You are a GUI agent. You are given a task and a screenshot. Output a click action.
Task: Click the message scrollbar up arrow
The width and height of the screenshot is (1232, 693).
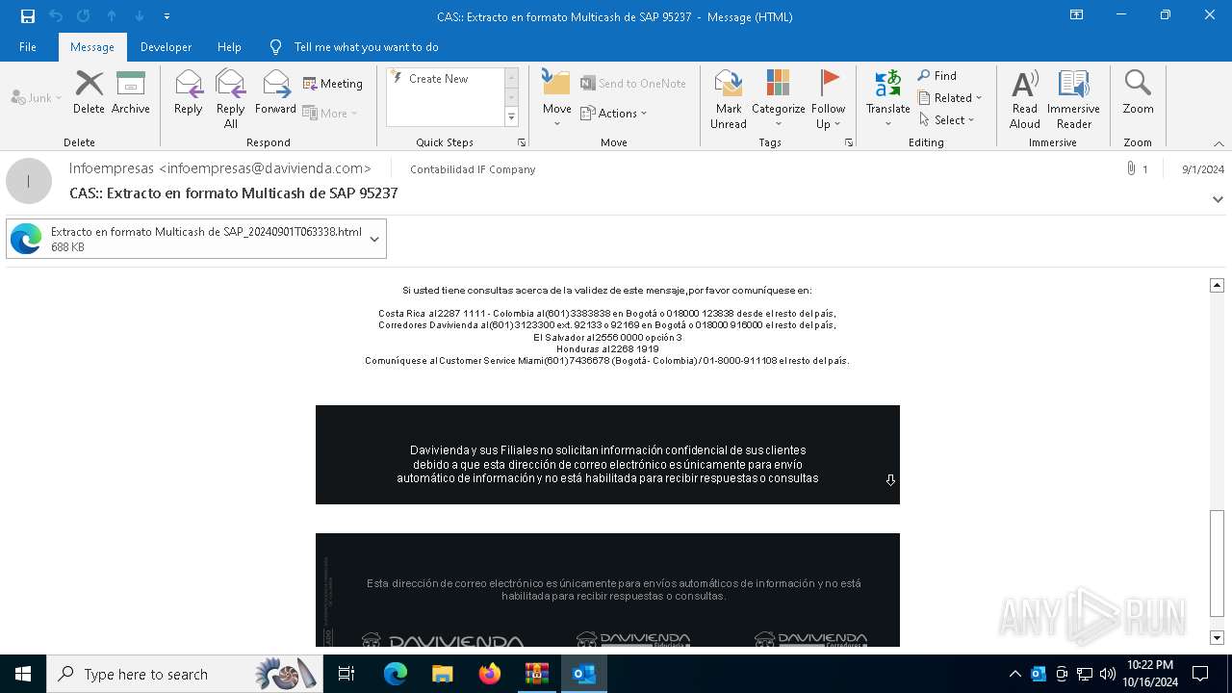click(x=1217, y=285)
